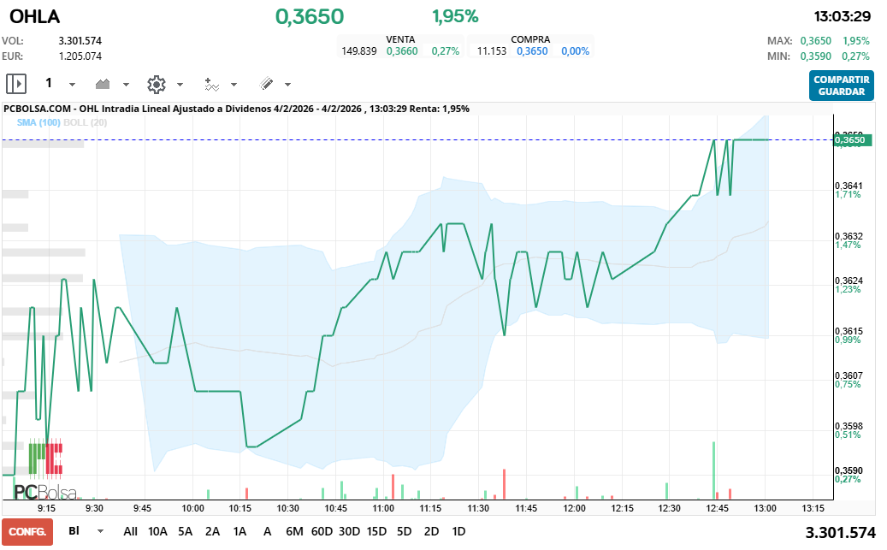Click the COMPARTIR GUARDAR button
The height and width of the screenshot is (550, 887).
841,85
